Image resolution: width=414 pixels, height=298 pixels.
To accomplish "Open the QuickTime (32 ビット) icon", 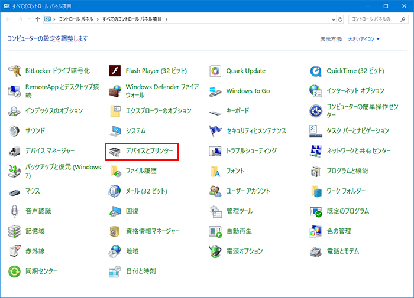I will click(316, 71).
